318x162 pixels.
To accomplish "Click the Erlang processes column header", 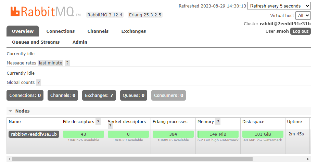I will point(170,122).
